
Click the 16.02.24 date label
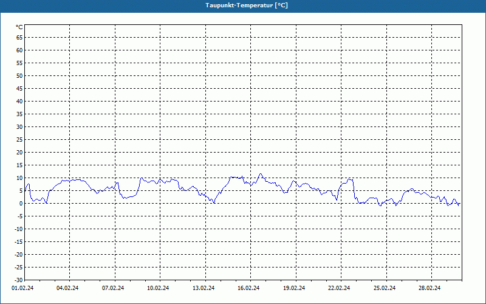[248, 288]
